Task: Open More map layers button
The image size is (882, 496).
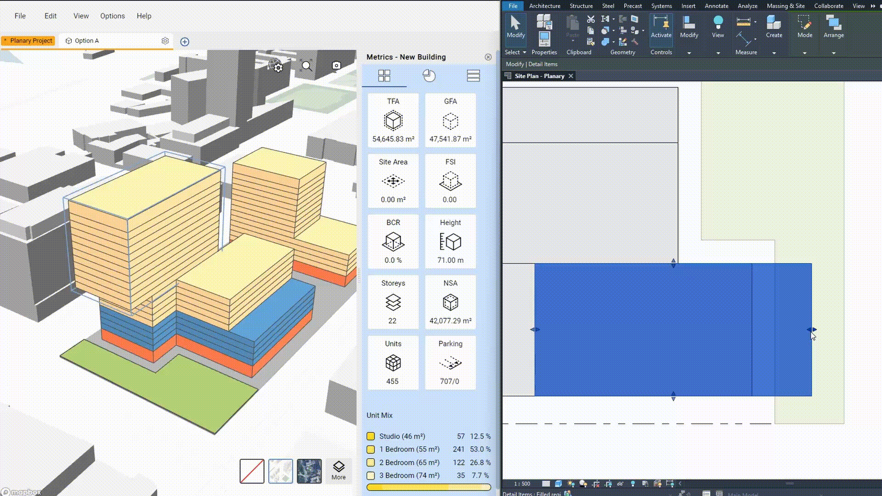Action: [339, 471]
